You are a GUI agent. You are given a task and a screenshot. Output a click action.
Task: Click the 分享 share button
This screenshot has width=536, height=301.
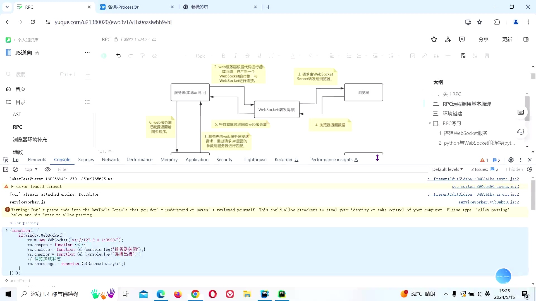(483, 40)
